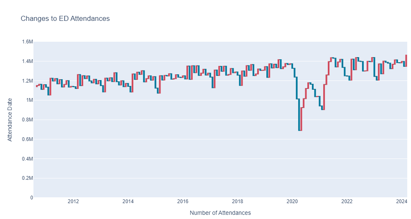411x219 pixels.
Task: Select the 1M y-axis tick label
Action: pos(29,100)
